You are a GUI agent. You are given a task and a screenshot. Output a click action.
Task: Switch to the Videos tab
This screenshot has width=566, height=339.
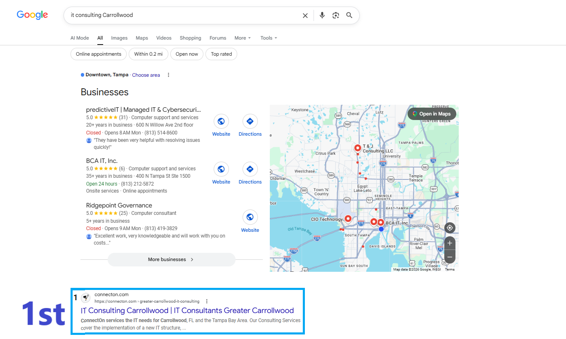[x=164, y=38]
